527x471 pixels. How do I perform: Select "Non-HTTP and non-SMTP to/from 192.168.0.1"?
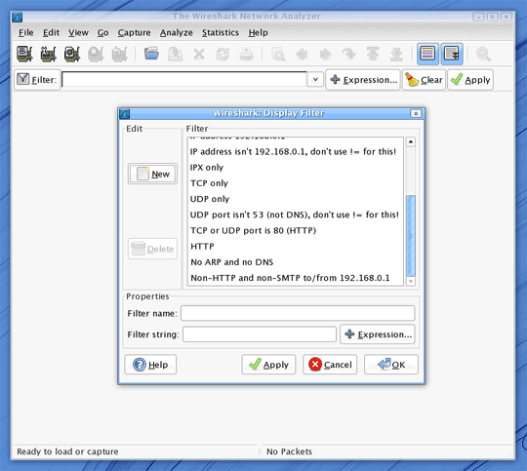point(295,278)
